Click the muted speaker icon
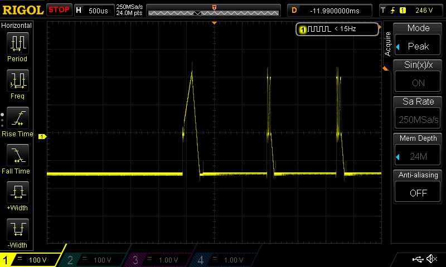446x267 pixels. [x=432, y=259]
